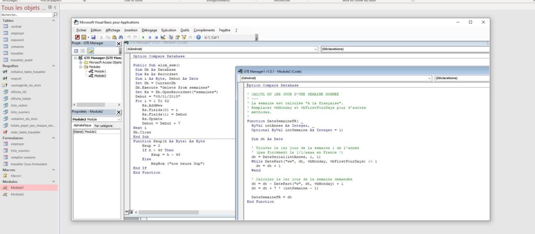Click the Find binoculars icon
This screenshot has height=234, width=535.
click(x=121, y=38)
